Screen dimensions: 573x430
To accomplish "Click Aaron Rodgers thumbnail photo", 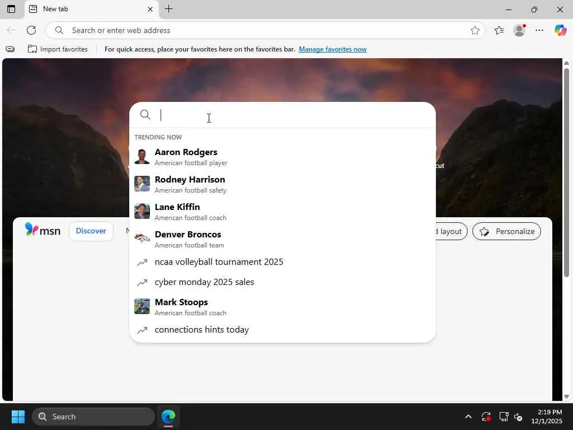I will (x=142, y=157).
